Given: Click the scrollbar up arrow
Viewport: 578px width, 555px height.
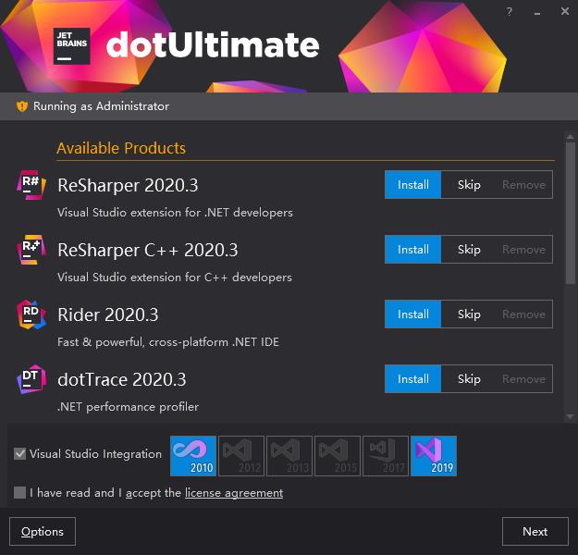Looking at the screenshot, I should click(x=571, y=137).
